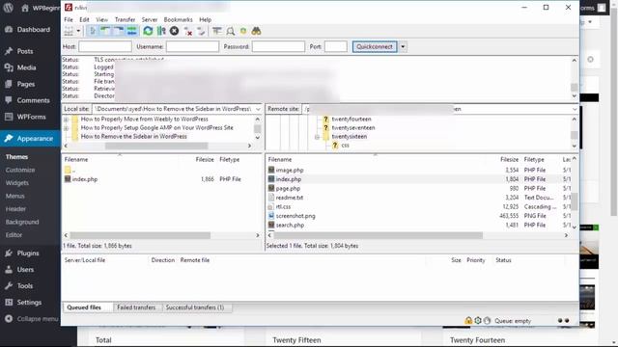618x347 pixels.
Task: Collapse the twentysixteen remote folder
Action: pyautogui.click(x=317, y=137)
